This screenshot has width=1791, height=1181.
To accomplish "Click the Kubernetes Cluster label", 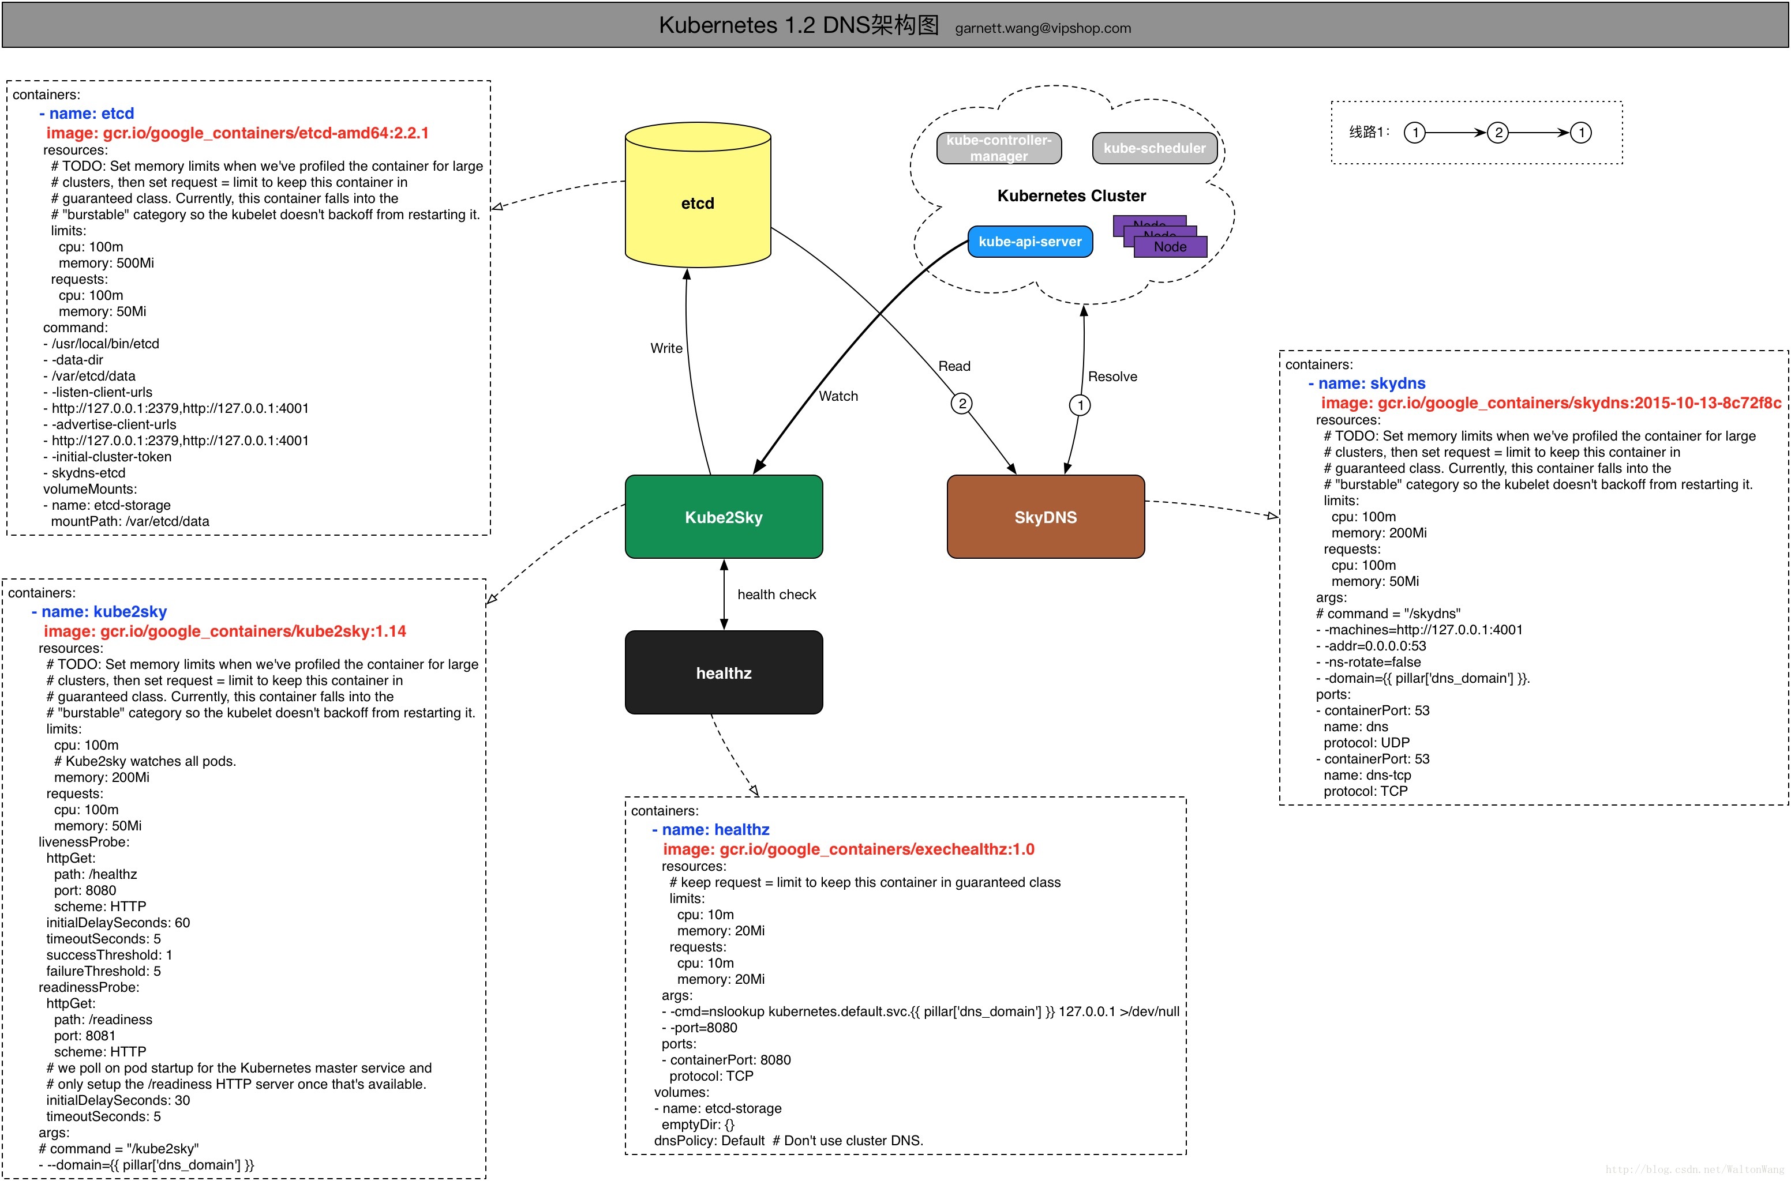I will pos(1071,196).
